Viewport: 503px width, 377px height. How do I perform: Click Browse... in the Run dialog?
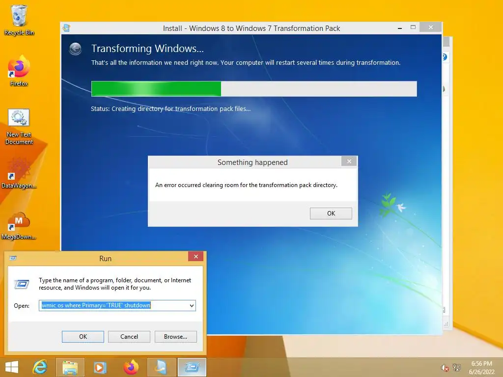pos(175,337)
